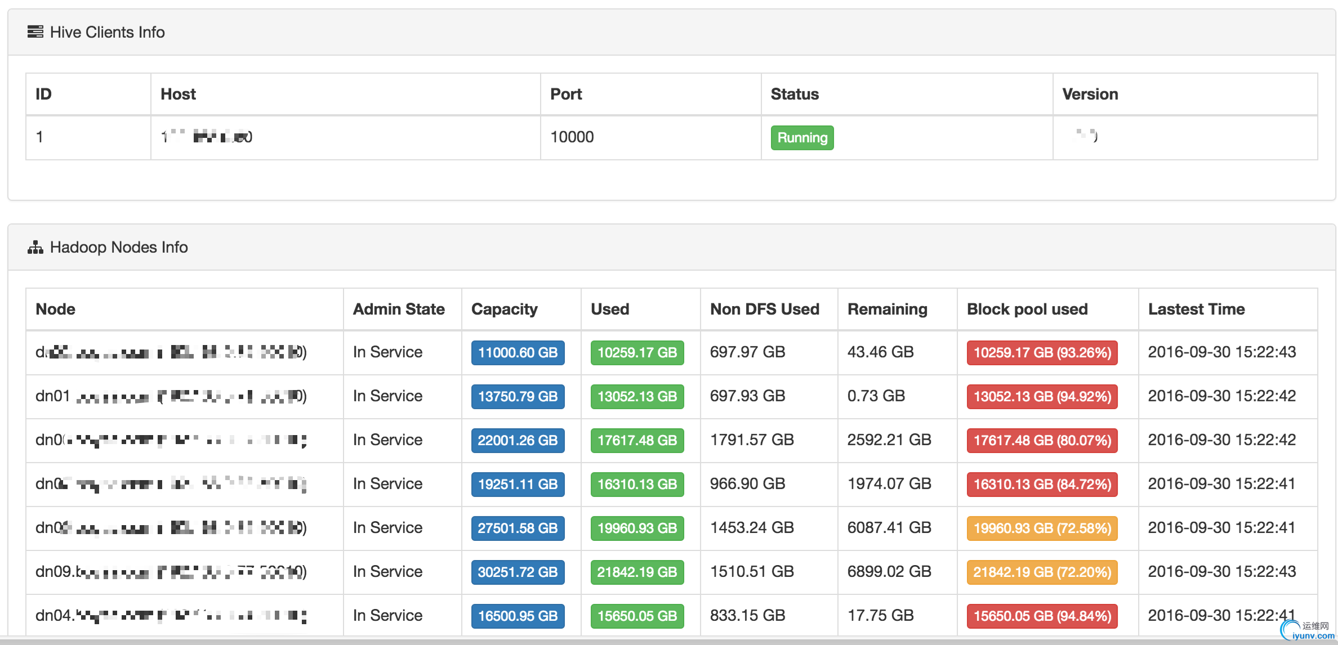
Task: Select the 17.75 GB remaining value
Action: point(880,615)
